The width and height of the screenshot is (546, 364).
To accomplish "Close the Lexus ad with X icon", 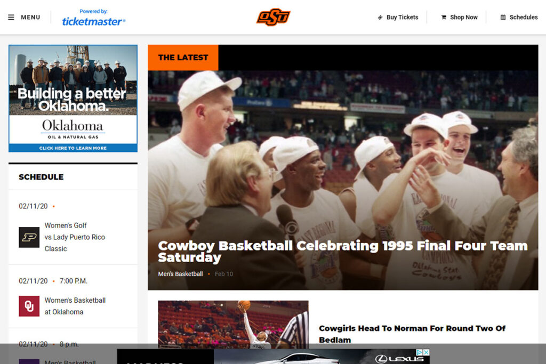I will click(x=426, y=352).
